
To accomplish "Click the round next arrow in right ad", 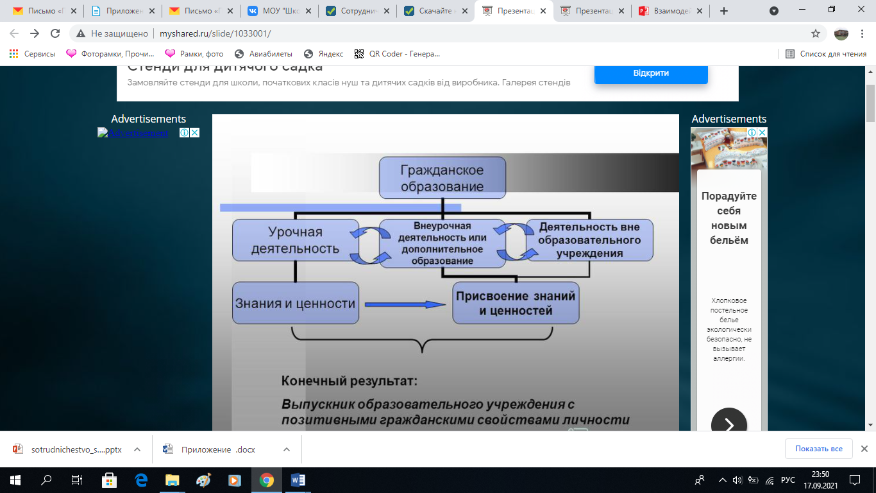I will [x=729, y=424].
